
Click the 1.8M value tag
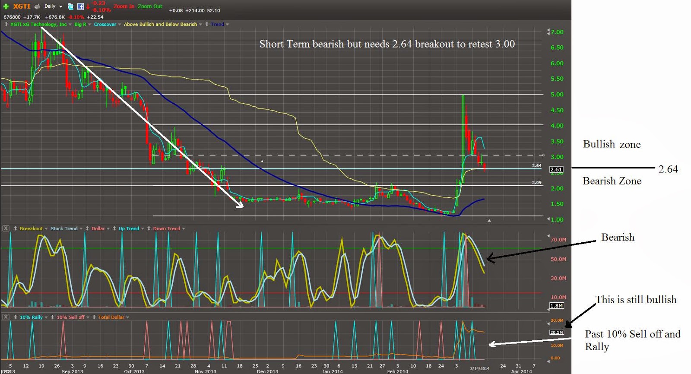556,306
